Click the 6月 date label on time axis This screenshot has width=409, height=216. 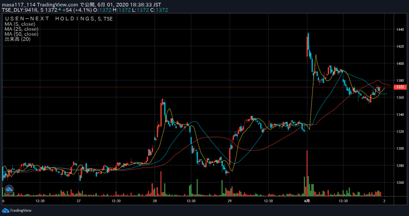307,201
